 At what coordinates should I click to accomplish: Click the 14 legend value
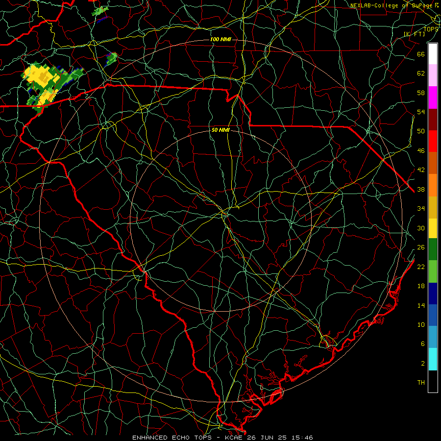click(x=421, y=305)
